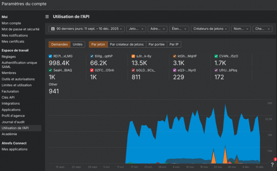This screenshot has width=277, height=171.
Task: Uncheck the sJIr...k-6y orange checkbox
Action: coord(133,56)
